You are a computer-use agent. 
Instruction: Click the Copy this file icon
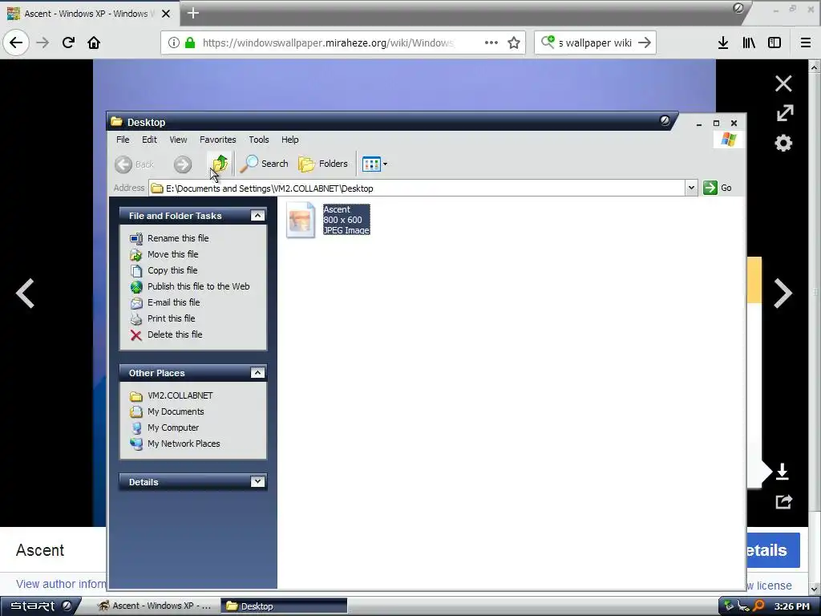(x=136, y=271)
